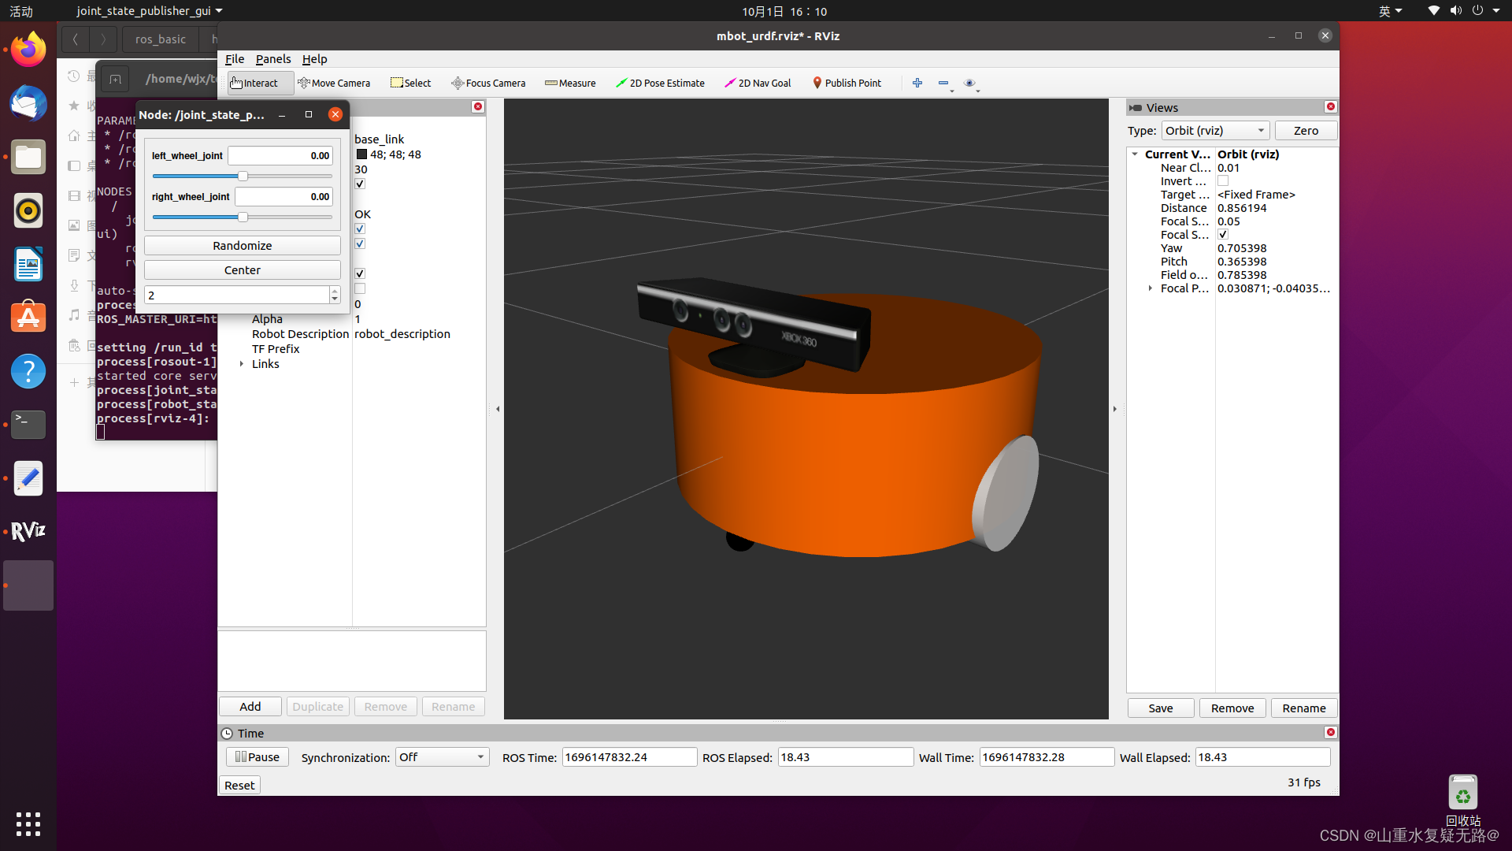Close the Displays panel with red X
The image size is (1512, 851).
click(478, 106)
